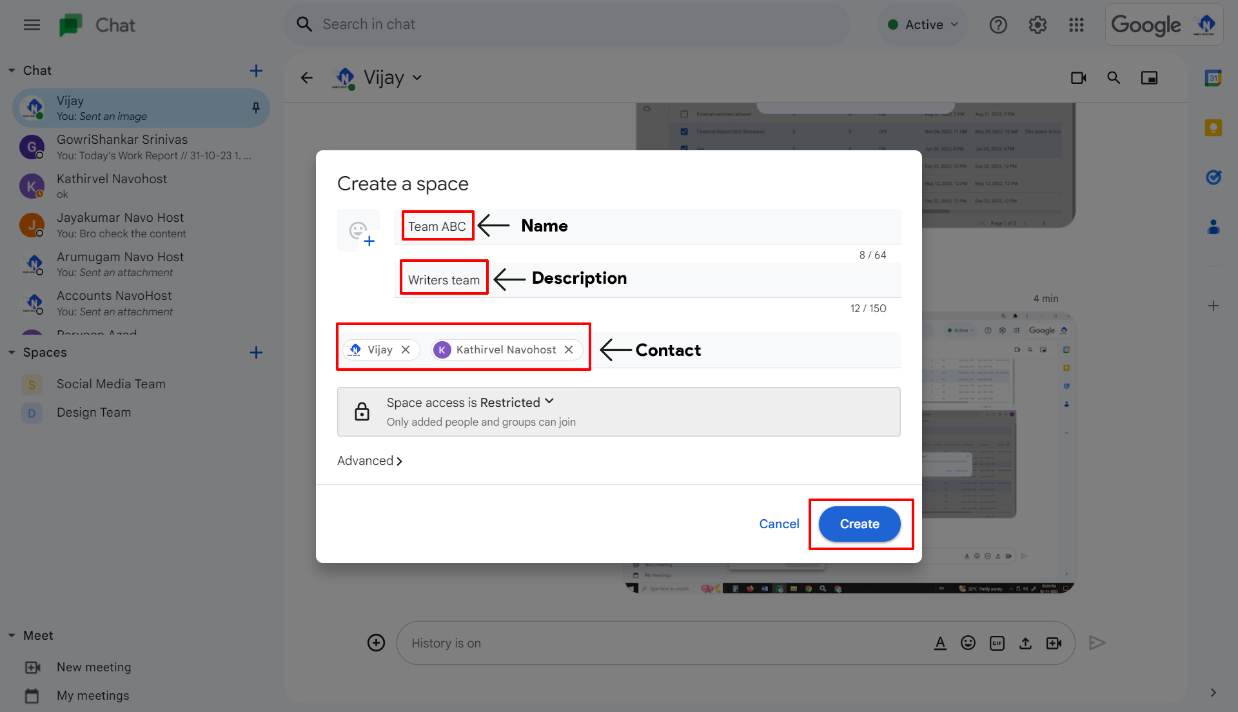The height and width of the screenshot is (712, 1238).
Task: Remove Vijay chip from contacts
Action: [x=406, y=350]
